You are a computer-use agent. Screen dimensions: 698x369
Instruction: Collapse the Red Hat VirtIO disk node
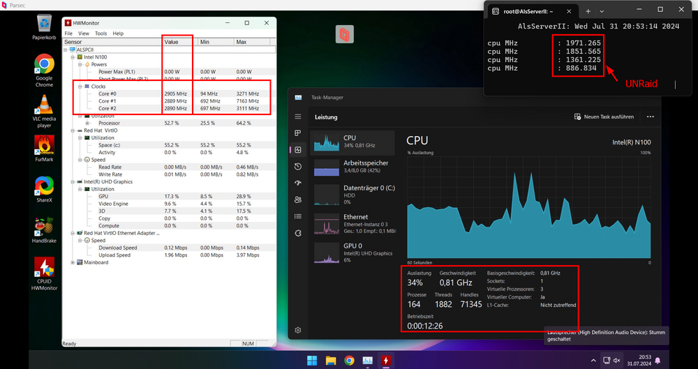[73, 130]
